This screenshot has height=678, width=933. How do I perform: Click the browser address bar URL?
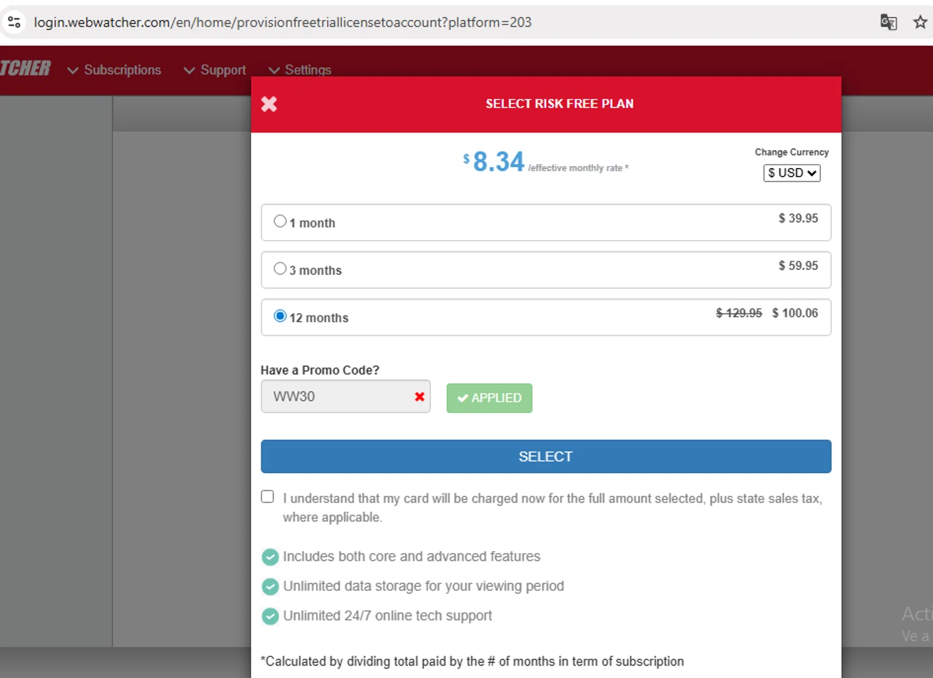tap(282, 22)
